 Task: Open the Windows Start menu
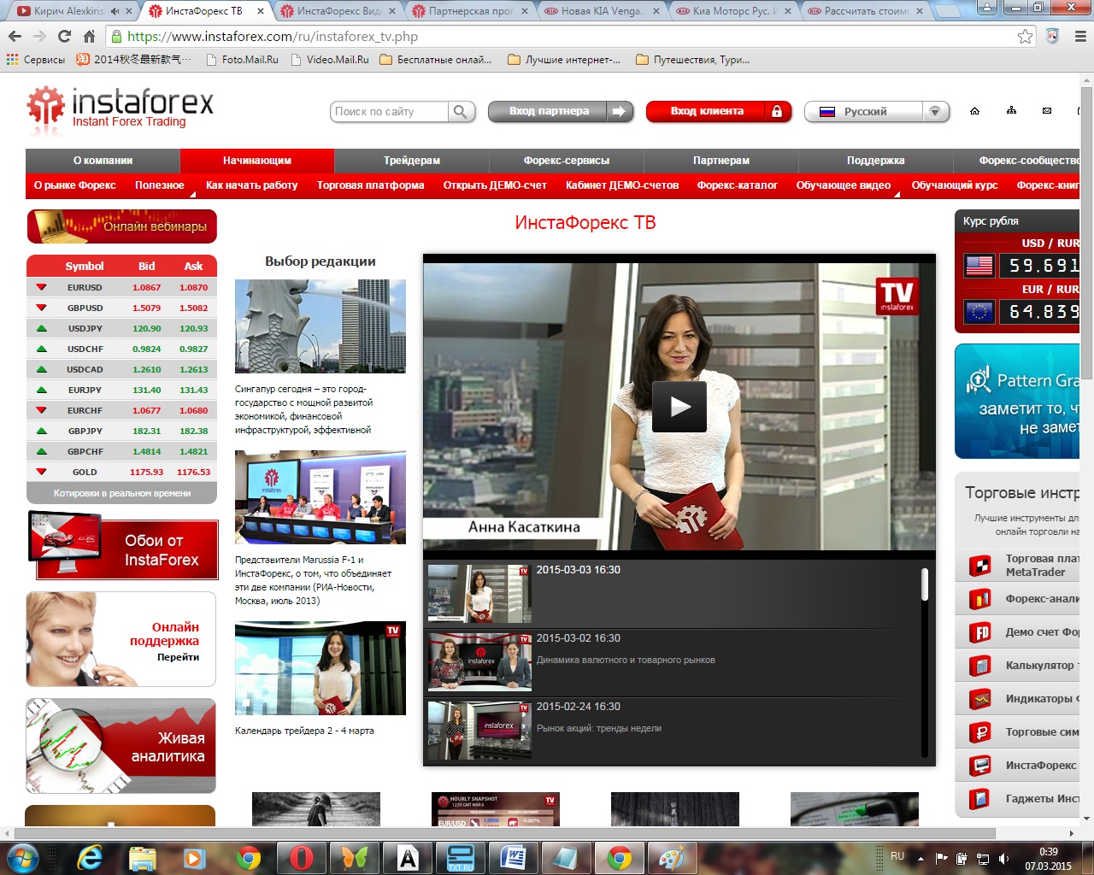click(23, 857)
